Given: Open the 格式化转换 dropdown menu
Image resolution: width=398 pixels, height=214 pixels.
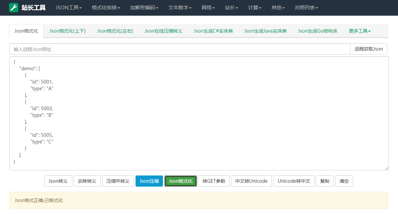Looking at the screenshot, I should click(x=106, y=7).
